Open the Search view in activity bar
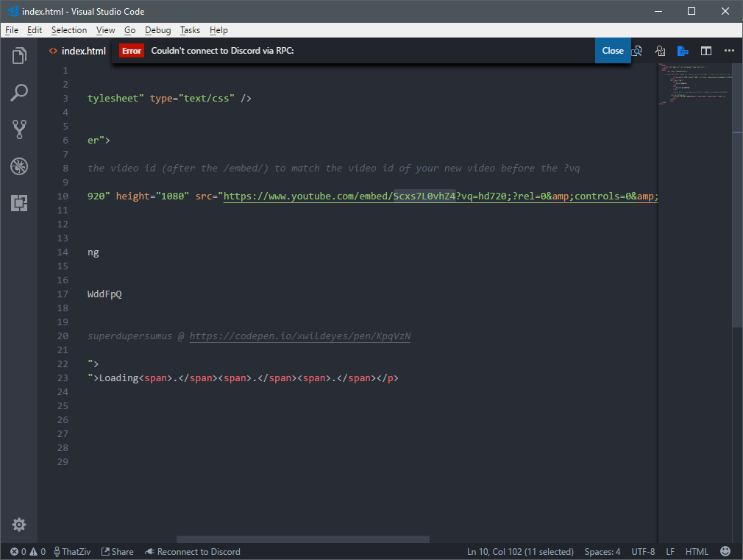This screenshot has width=743, height=560. (19, 93)
